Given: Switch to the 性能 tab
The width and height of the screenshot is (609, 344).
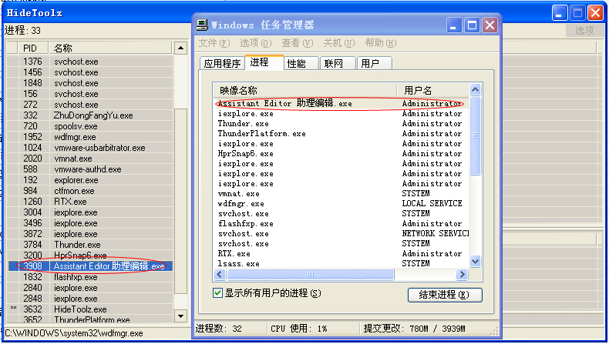Looking at the screenshot, I should pyautogui.click(x=301, y=63).
